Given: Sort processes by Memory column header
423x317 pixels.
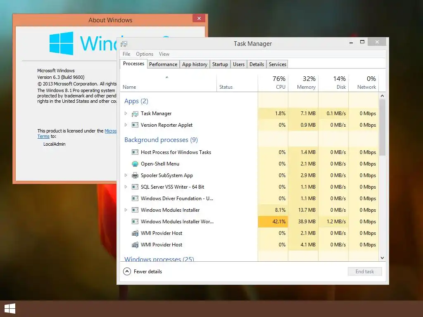Looking at the screenshot, I should 303,83.
